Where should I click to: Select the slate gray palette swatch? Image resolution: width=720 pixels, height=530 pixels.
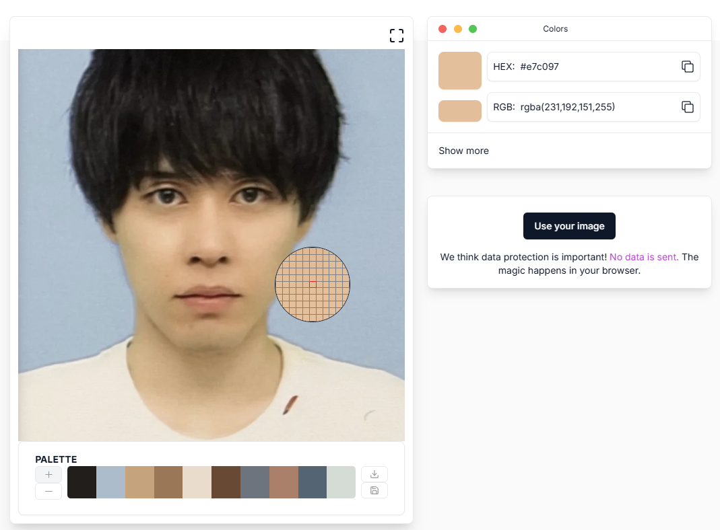coord(255,482)
